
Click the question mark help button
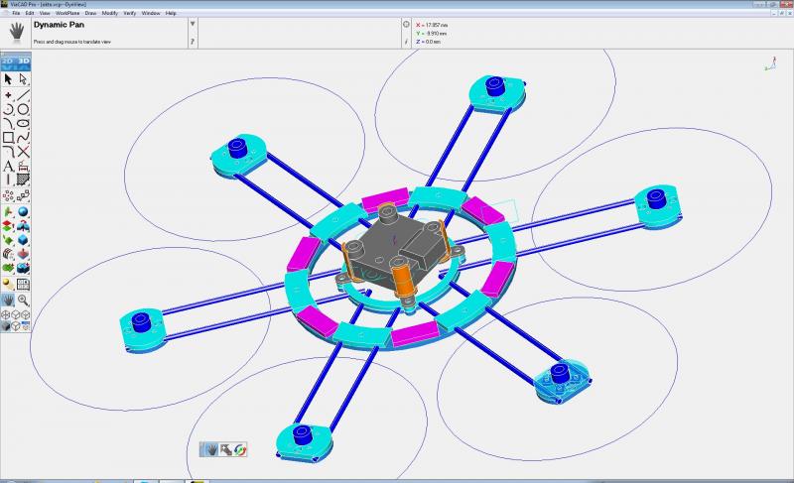193,42
